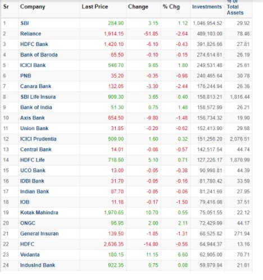Select UCO Bank investments 90,998.81
The image size is (263, 280).
211,171
